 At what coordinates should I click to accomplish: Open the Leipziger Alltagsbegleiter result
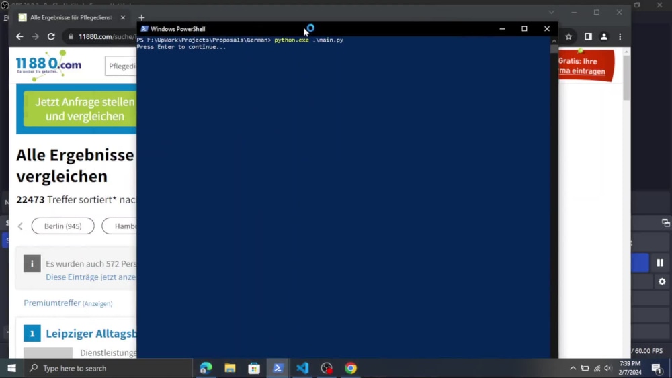click(91, 334)
